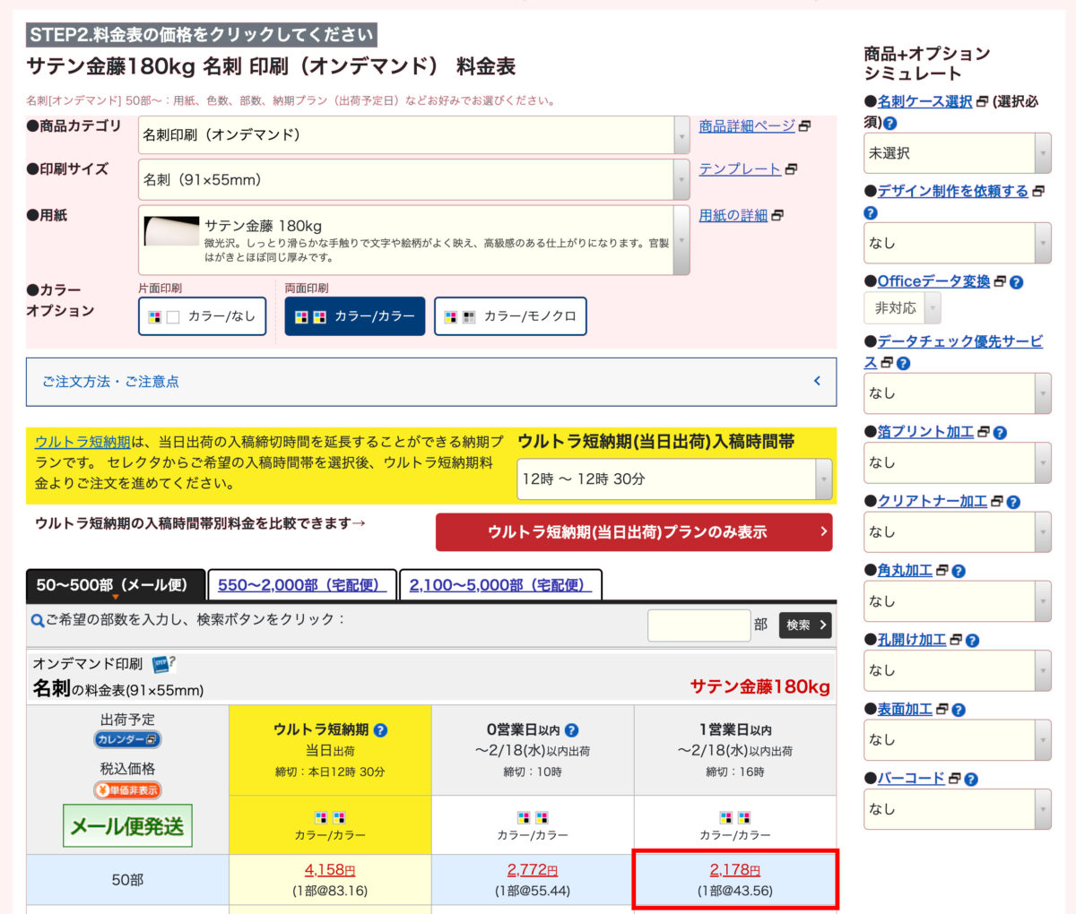Click the 単価非表示 yen icon button
This screenshot has height=914, width=1076.
click(x=127, y=790)
